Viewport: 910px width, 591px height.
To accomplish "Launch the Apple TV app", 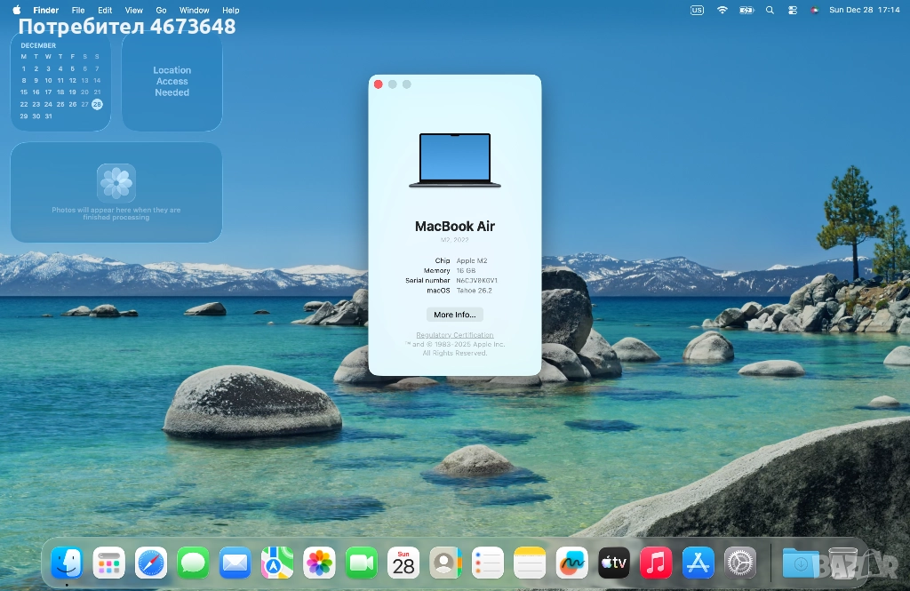I will point(614,563).
